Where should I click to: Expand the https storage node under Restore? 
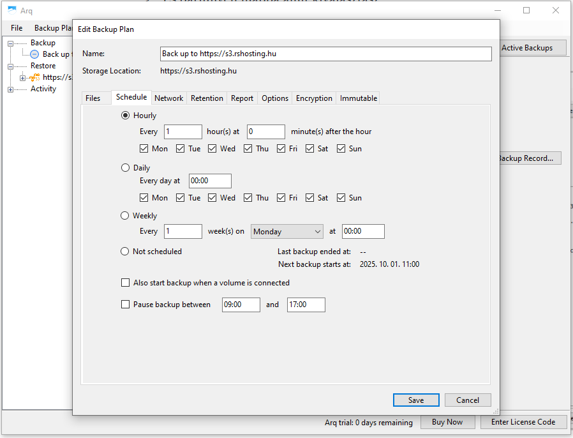pyautogui.click(x=22, y=78)
